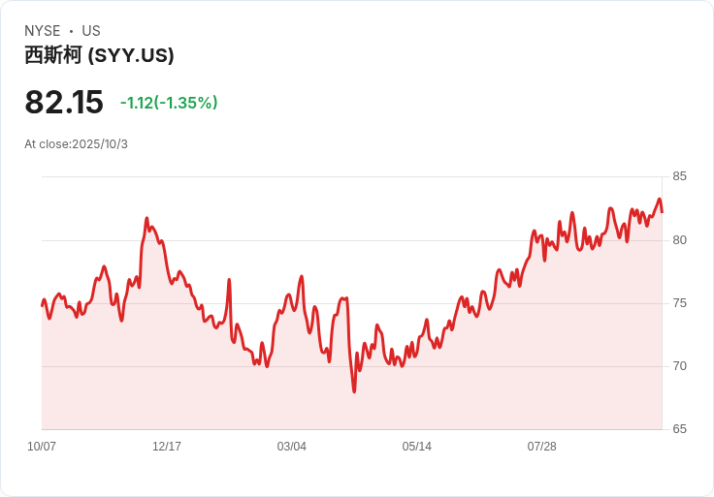The height and width of the screenshot is (497, 714).
Task: Click the 12/17 date axis label
Action: click(x=167, y=447)
